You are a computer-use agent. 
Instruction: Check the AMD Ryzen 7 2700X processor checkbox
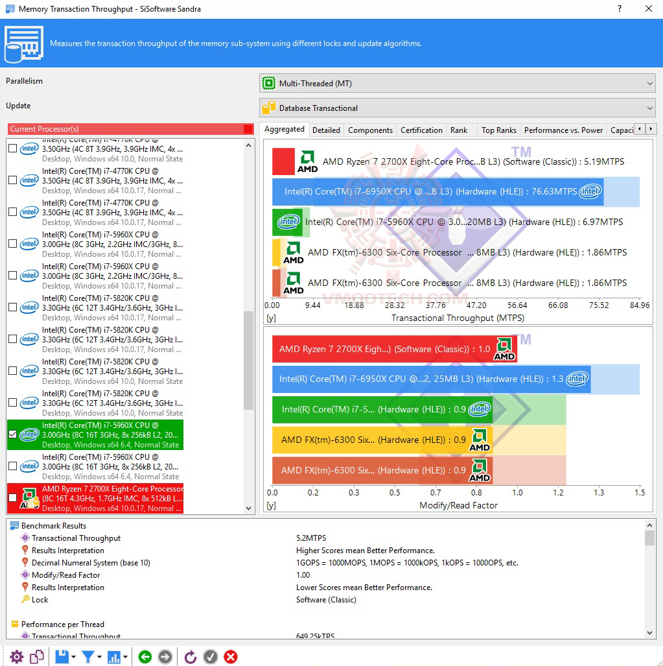click(x=13, y=498)
